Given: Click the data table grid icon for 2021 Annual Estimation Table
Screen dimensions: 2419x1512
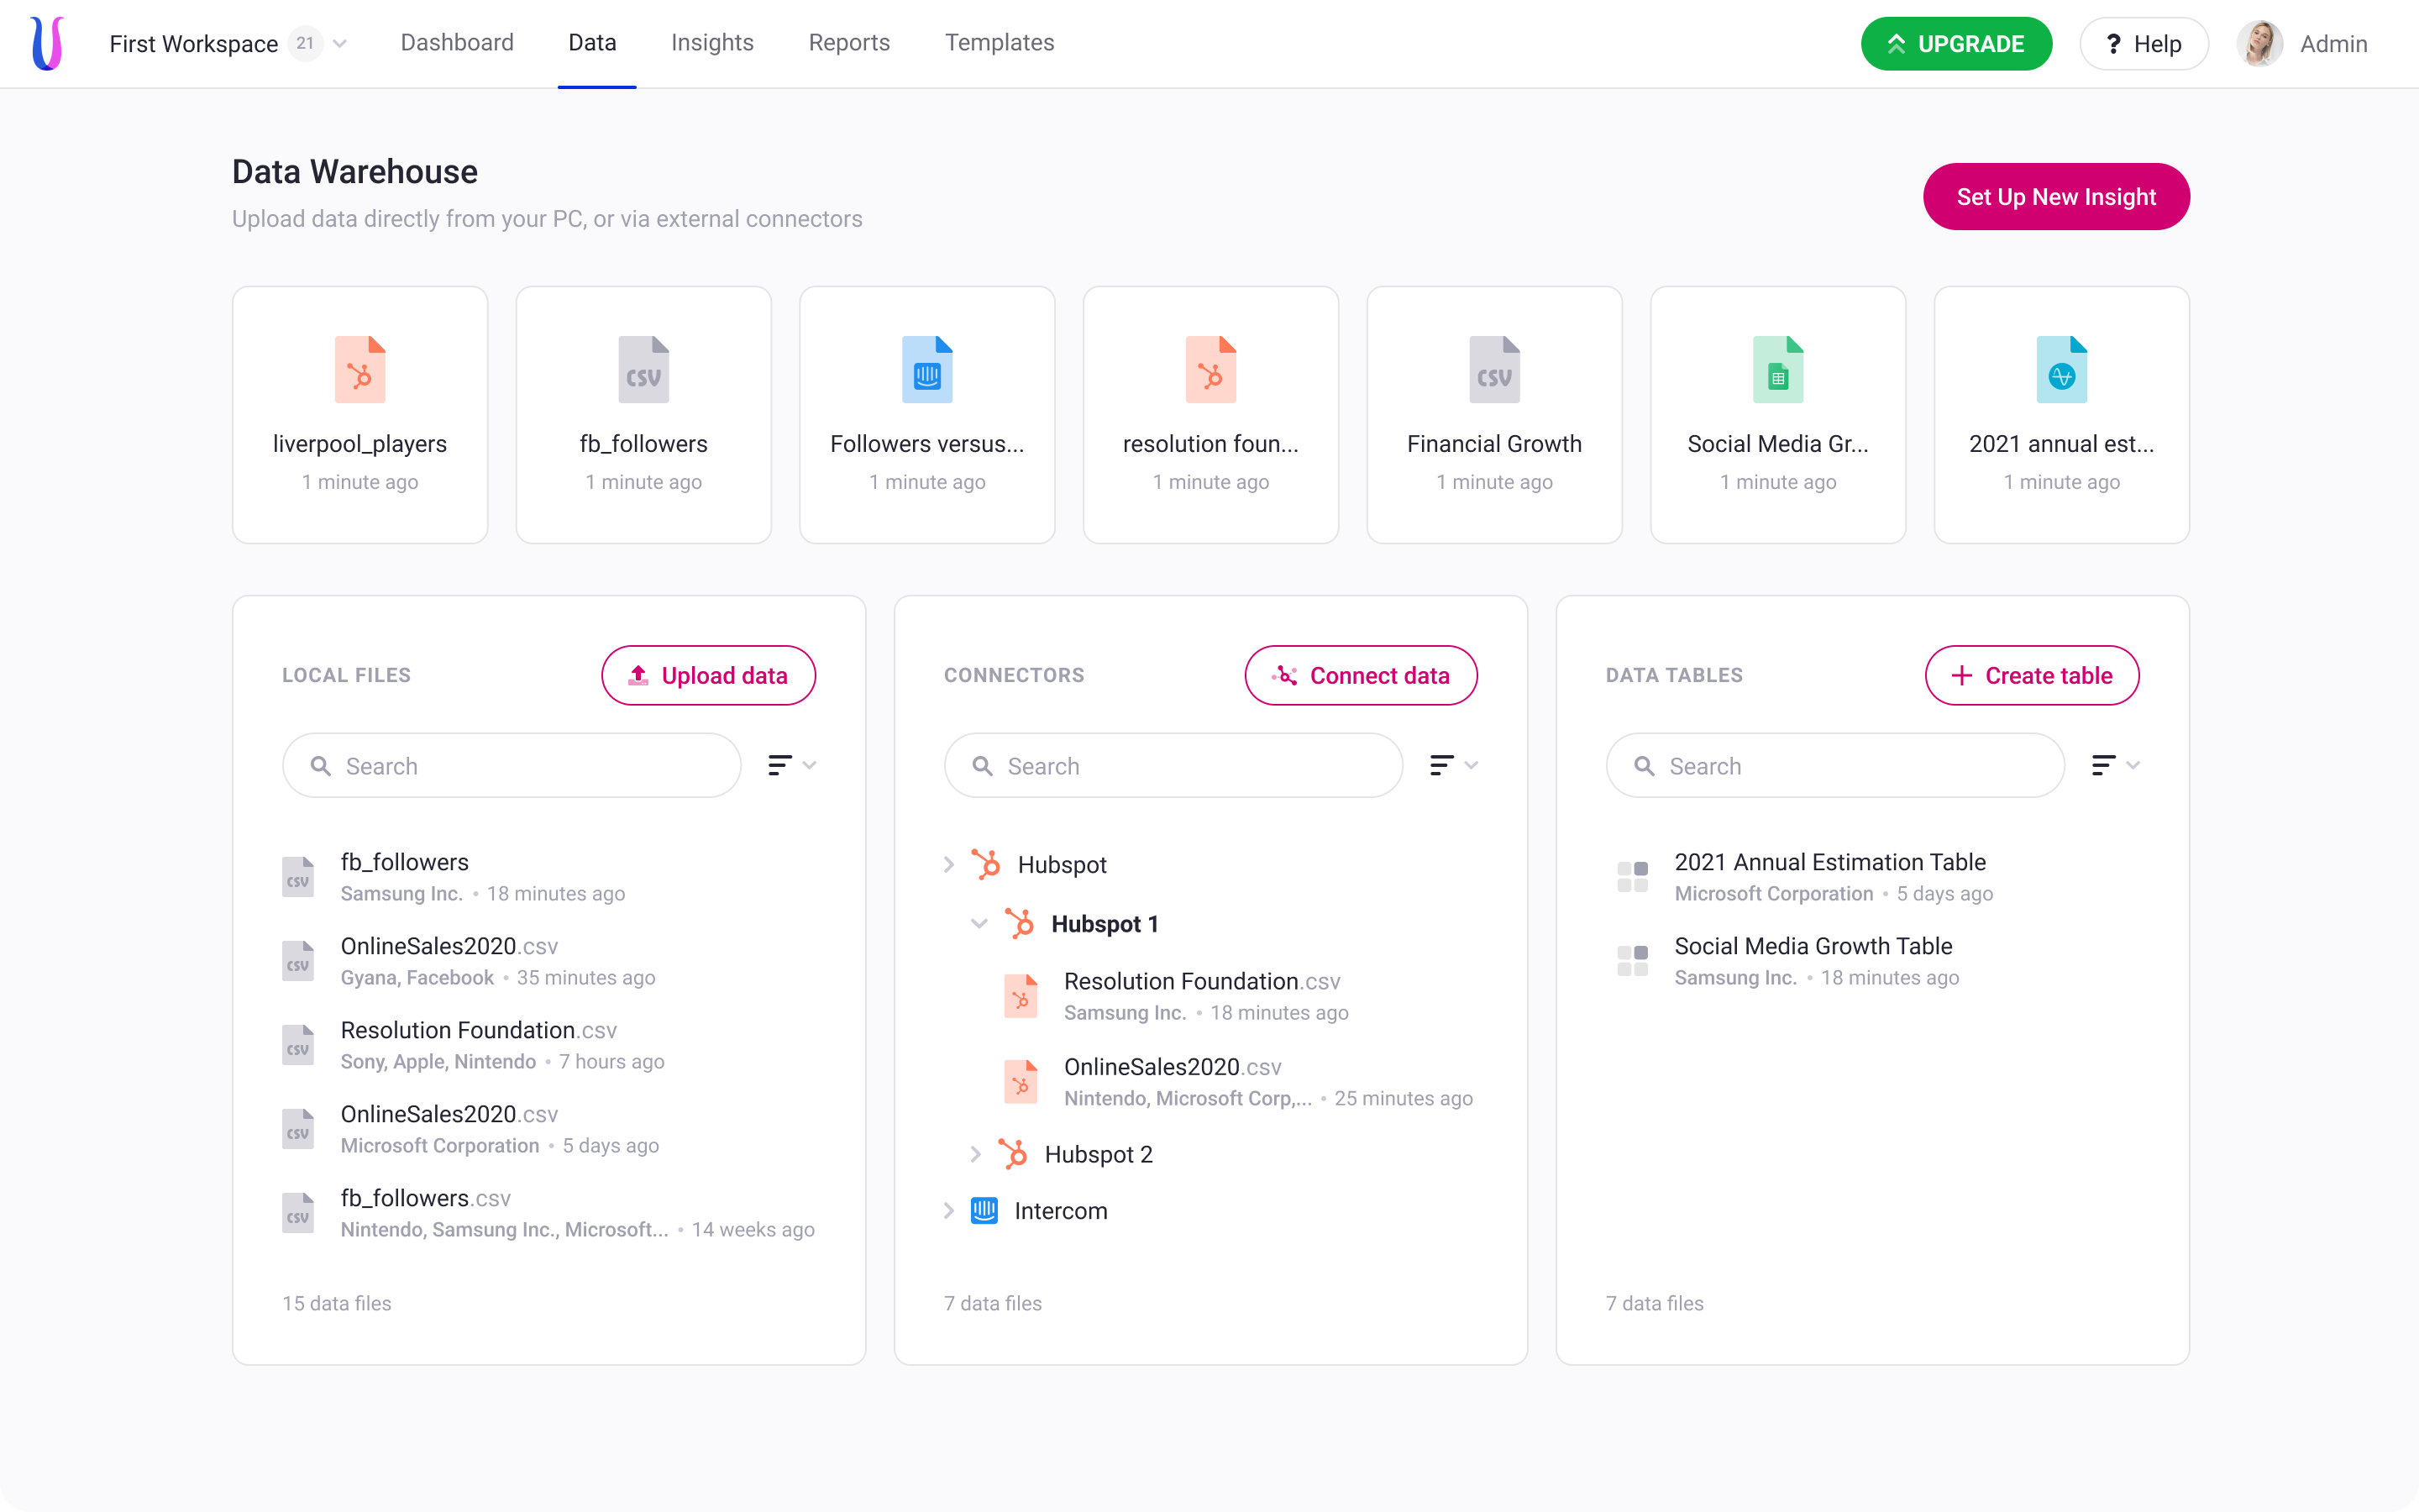Looking at the screenshot, I should 1632,876.
